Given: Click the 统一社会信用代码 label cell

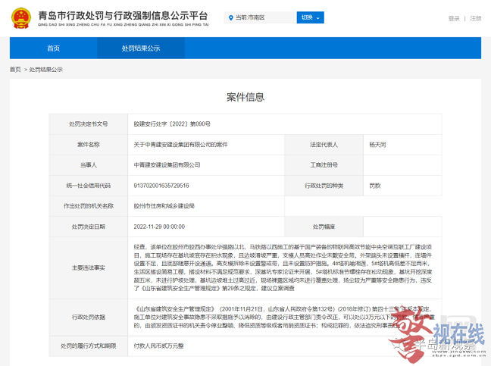Looking at the screenshot, I should pos(89,186).
